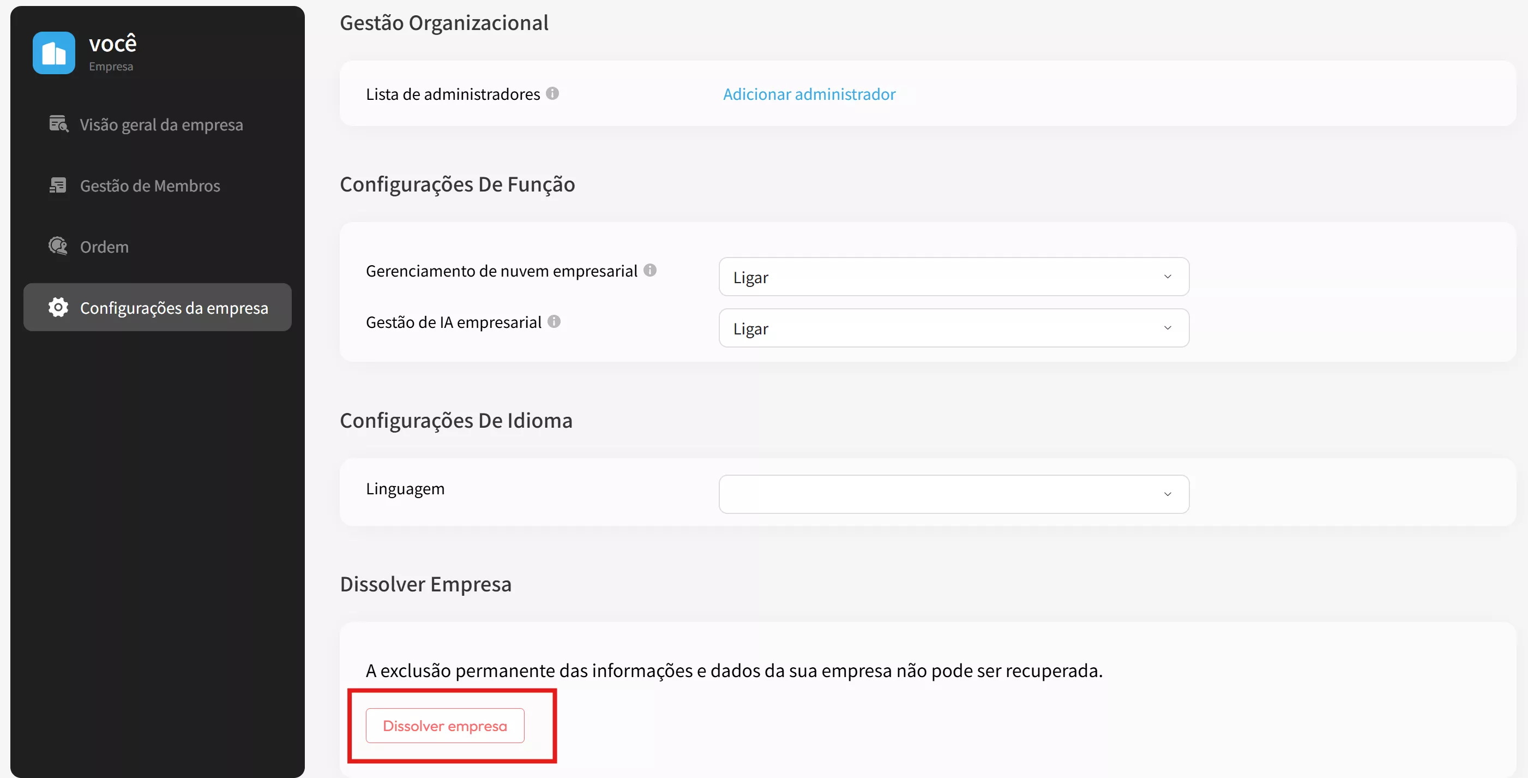This screenshot has width=1528, height=778.
Task: Select Configurações da empresa in sidebar
Action: click(x=157, y=307)
